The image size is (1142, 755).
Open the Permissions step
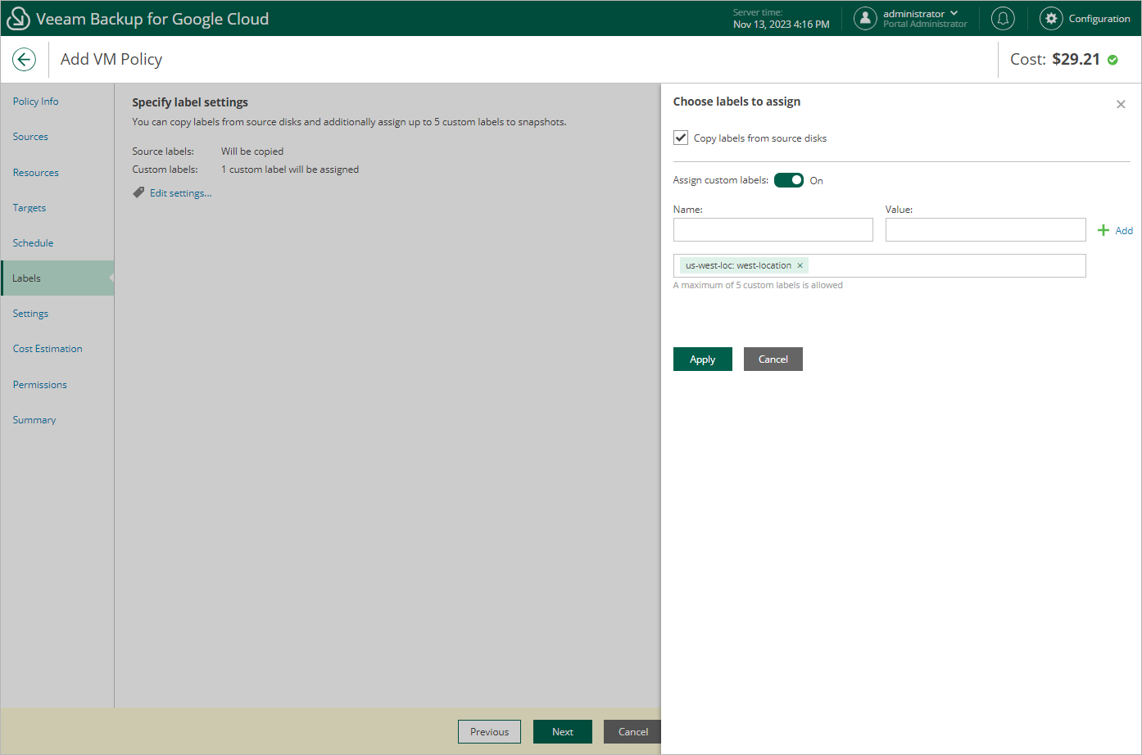[40, 385]
